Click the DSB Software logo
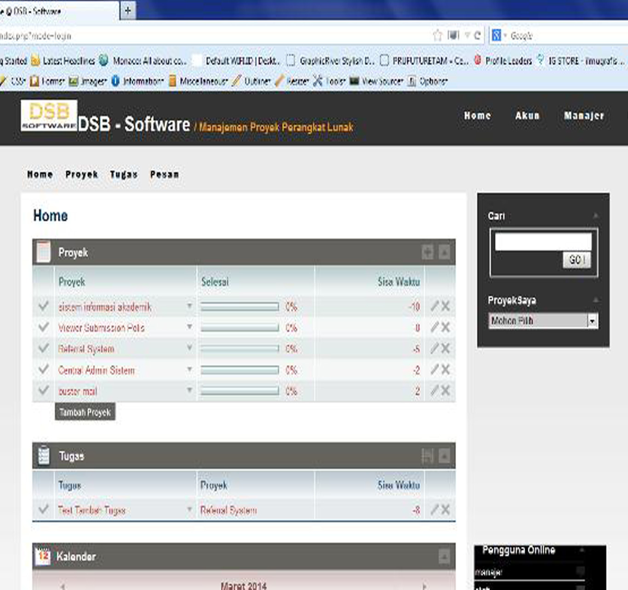Image resolution: width=628 pixels, height=590 pixels. 49,115
